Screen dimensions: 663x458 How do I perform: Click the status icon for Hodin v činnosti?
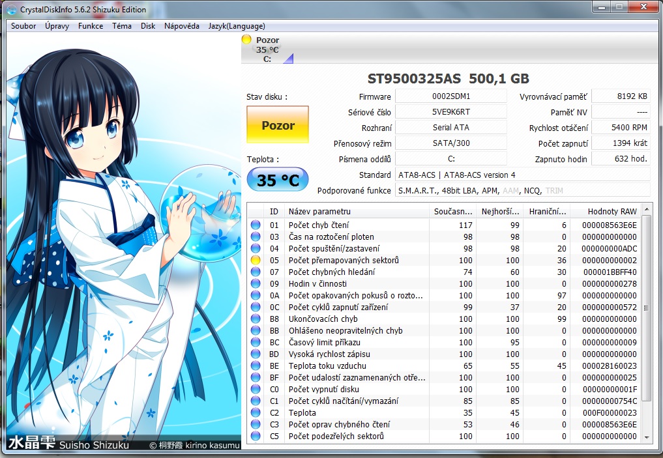point(256,283)
